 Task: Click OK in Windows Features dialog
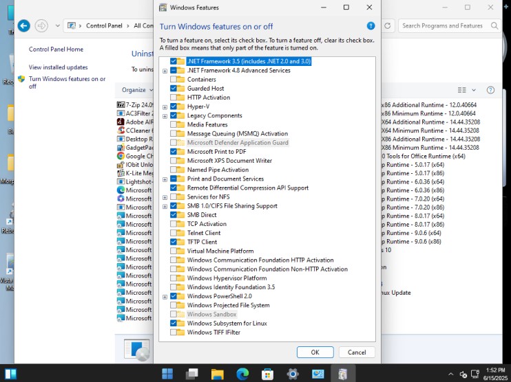pos(315,352)
